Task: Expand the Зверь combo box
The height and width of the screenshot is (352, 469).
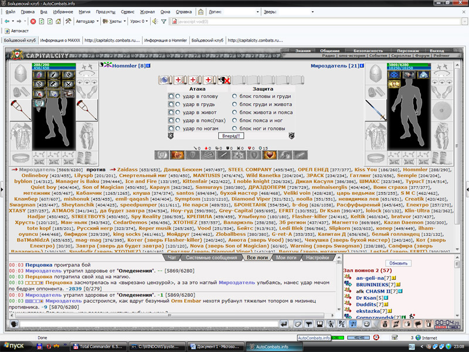Action: [x=312, y=12]
